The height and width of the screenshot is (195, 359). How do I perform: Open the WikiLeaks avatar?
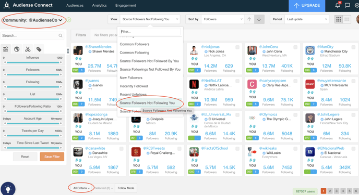tap(252, 152)
